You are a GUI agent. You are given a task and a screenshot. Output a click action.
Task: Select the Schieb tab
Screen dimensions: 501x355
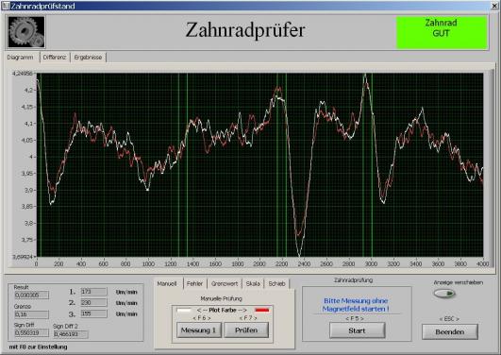click(276, 283)
